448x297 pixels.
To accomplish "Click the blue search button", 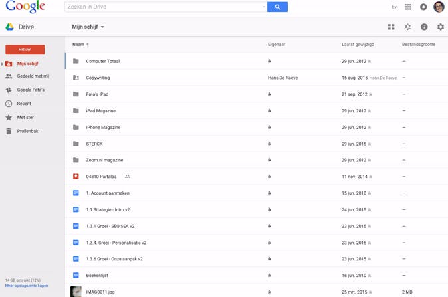I will pyautogui.click(x=277, y=7).
